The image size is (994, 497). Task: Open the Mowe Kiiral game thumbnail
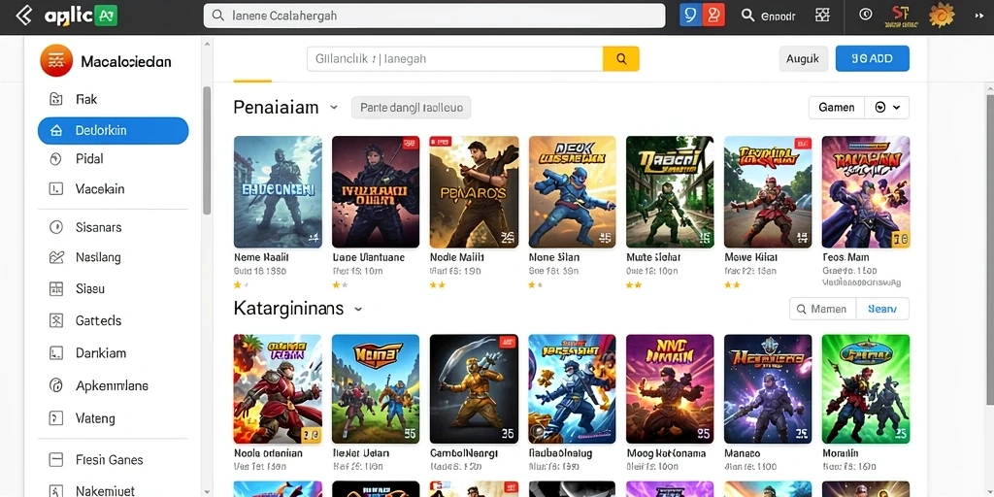pyautogui.click(x=768, y=191)
